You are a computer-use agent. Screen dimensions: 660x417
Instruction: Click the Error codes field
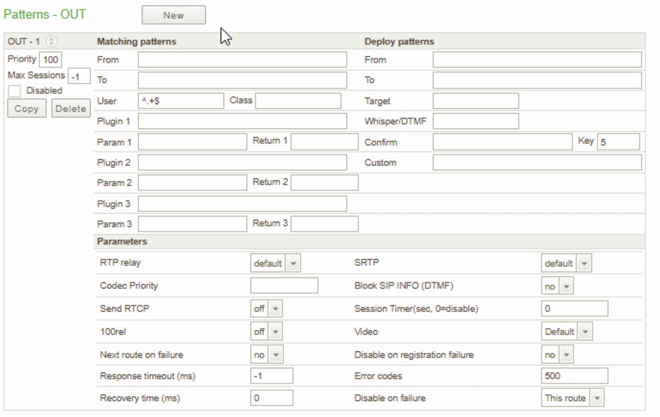click(x=574, y=376)
